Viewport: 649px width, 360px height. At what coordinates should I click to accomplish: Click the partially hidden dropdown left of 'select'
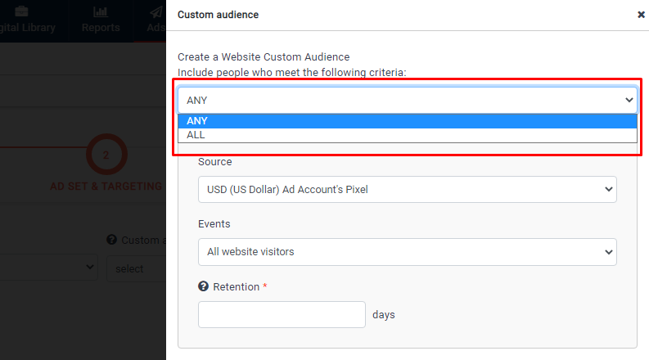[x=49, y=268]
